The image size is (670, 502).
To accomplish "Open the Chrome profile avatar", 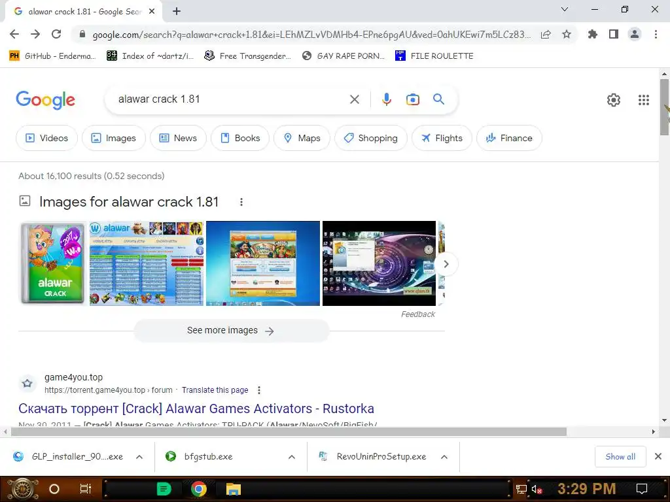I will coord(635,34).
